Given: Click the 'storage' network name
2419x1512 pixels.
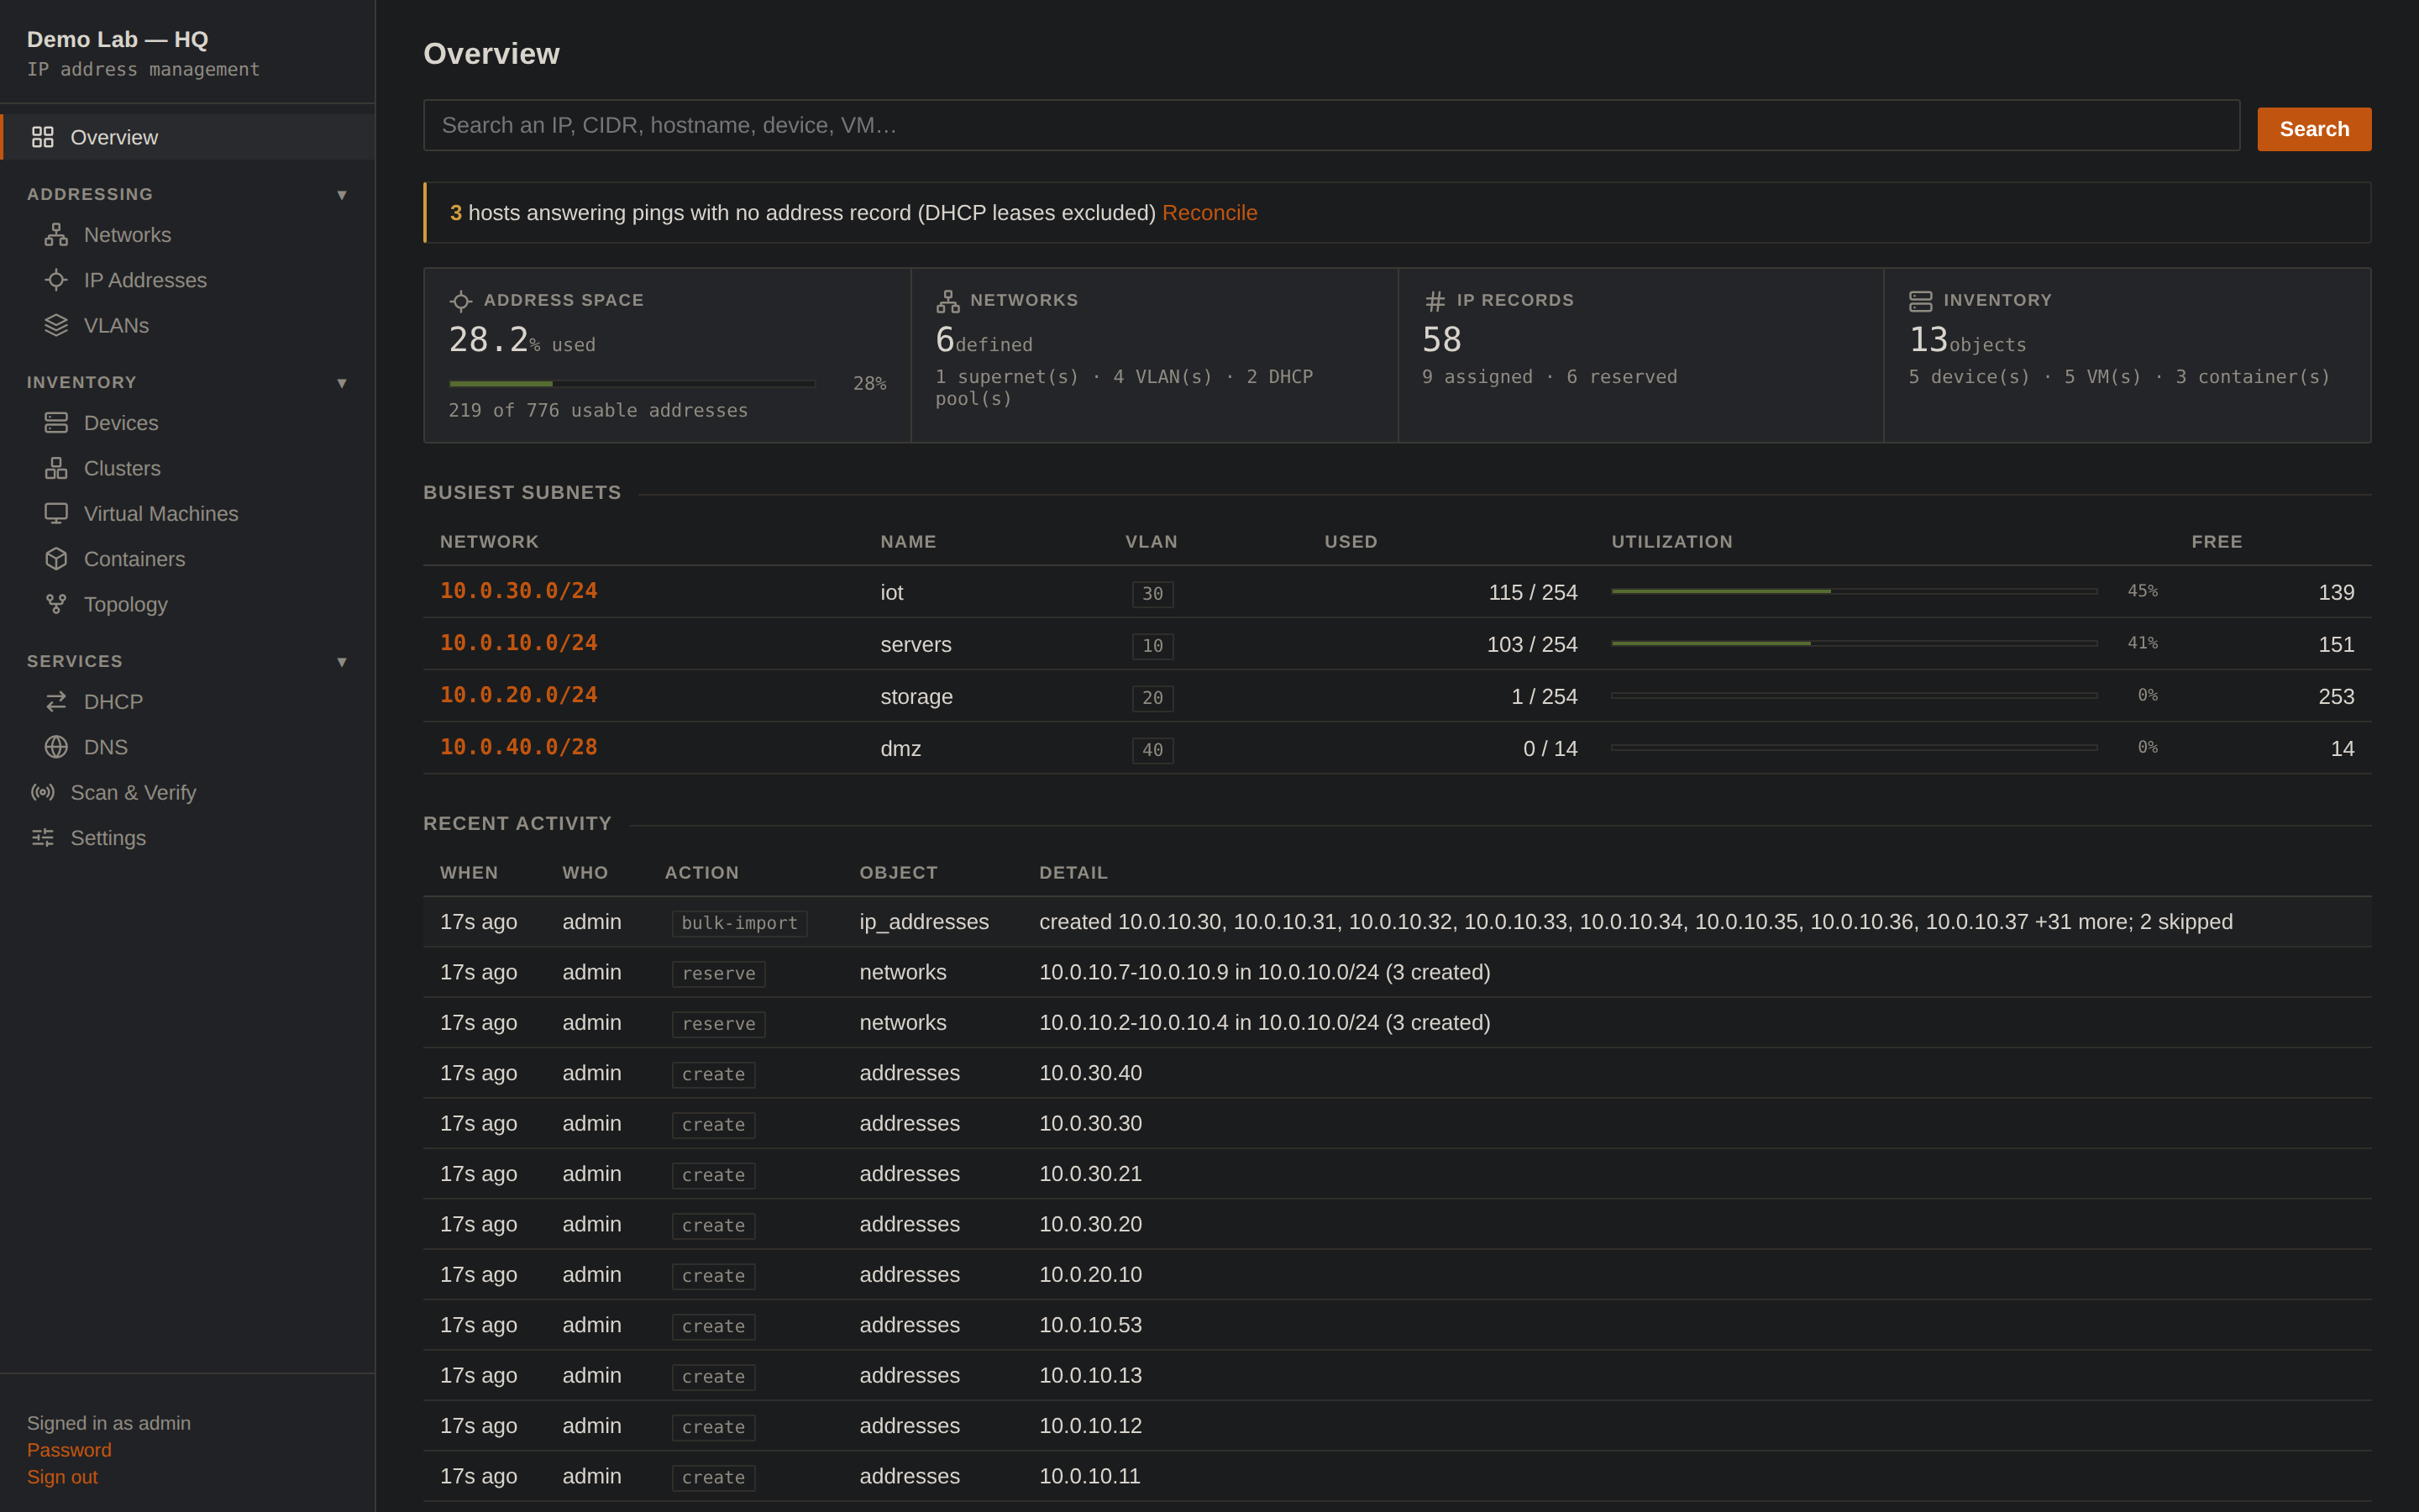Looking at the screenshot, I should click(916, 697).
